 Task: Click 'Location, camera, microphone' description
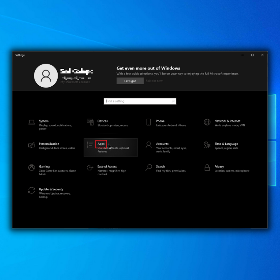coord(232,171)
